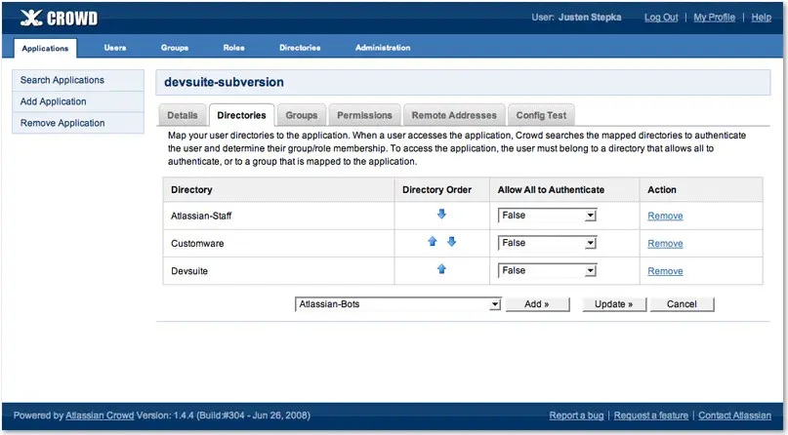Click the Add » button
The width and height of the screenshot is (788, 435).
point(537,304)
